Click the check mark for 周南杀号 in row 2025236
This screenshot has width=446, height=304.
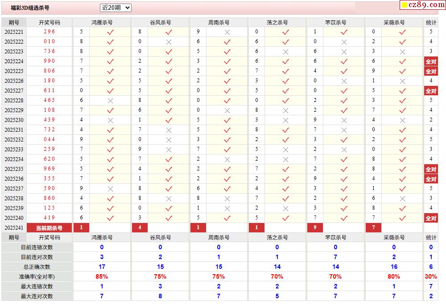(x=227, y=179)
